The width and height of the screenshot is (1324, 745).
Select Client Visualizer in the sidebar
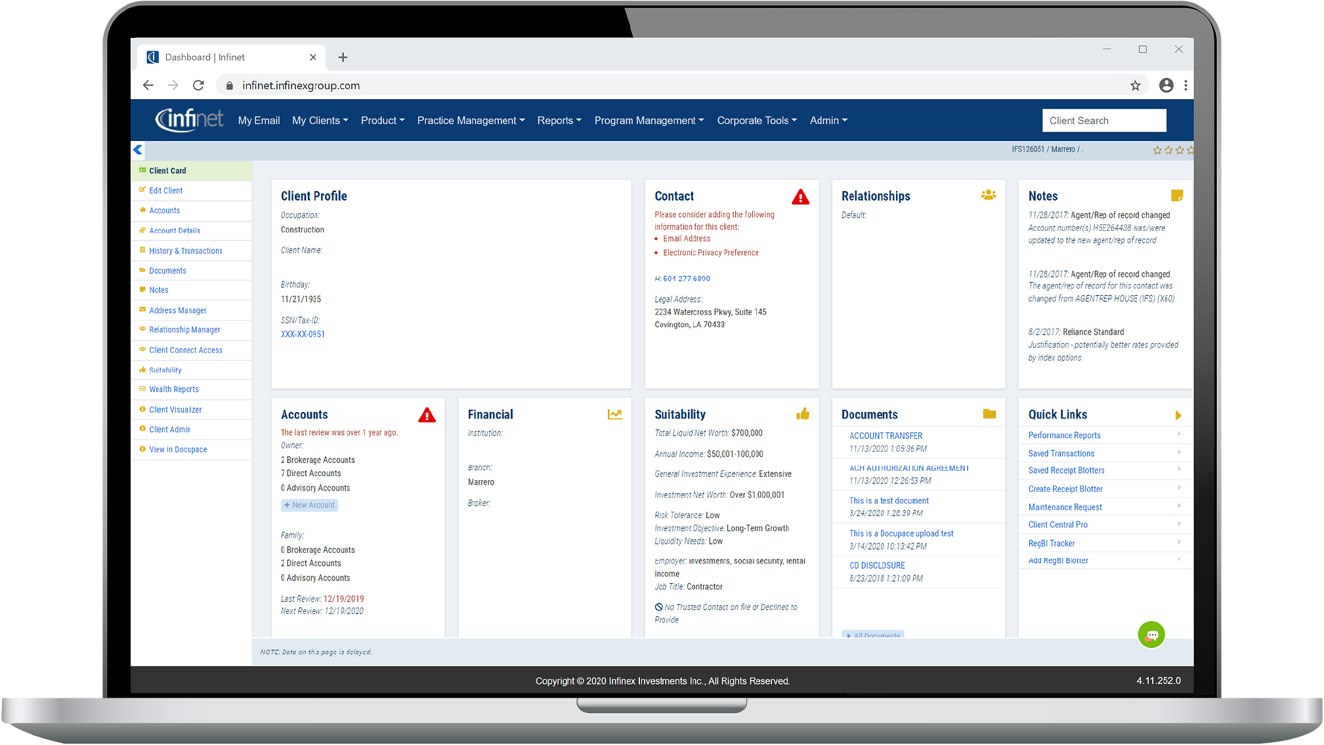point(175,410)
